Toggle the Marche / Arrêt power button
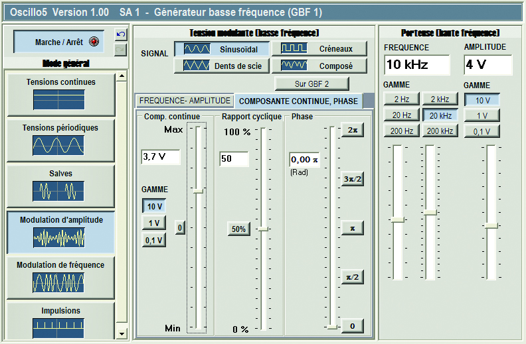 point(59,42)
